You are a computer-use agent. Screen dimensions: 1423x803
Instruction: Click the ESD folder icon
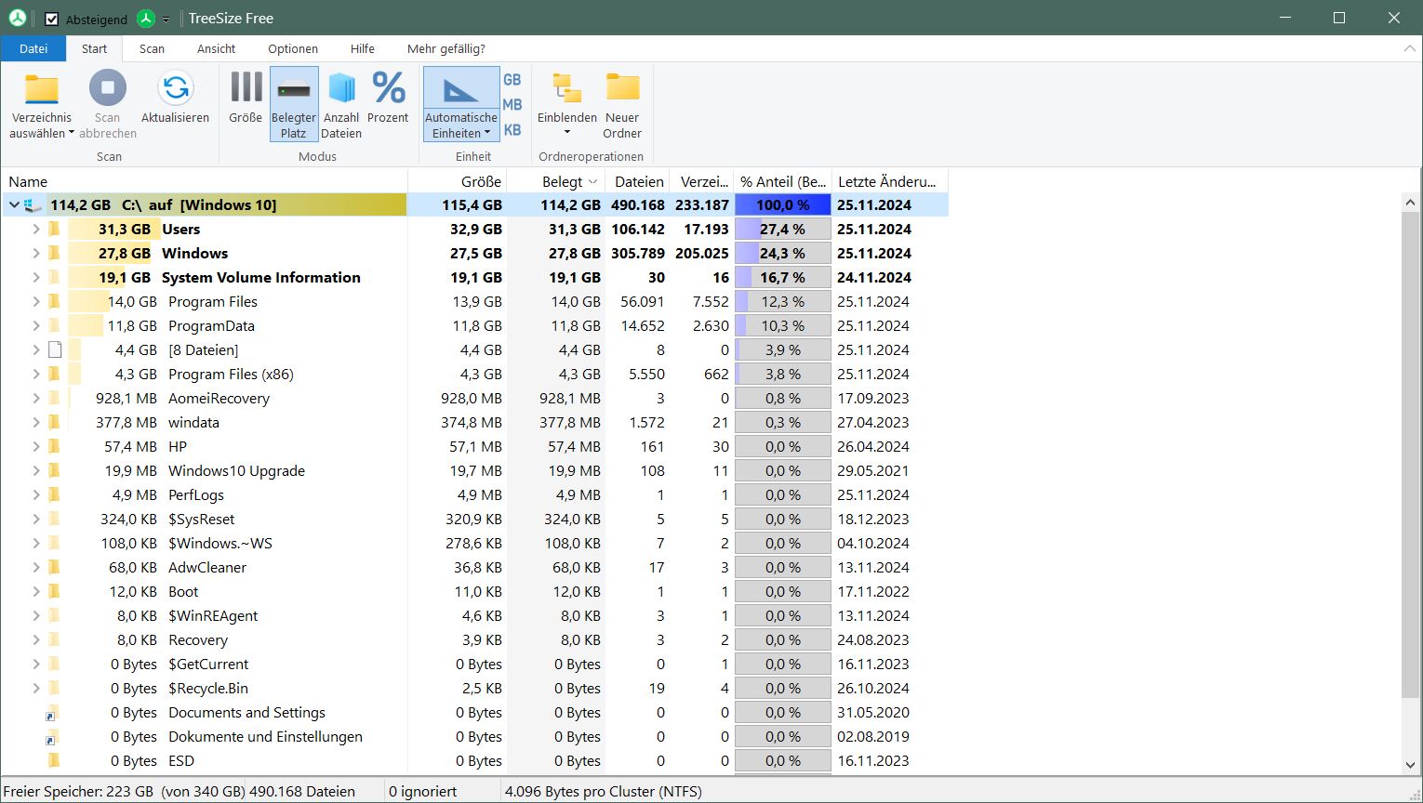[x=54, y=761]
